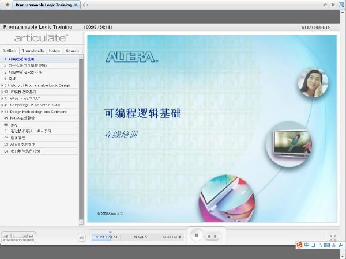
Task: Select outline slide 53 Altera row
Action: pyautogui.click(x=39, y=144)
